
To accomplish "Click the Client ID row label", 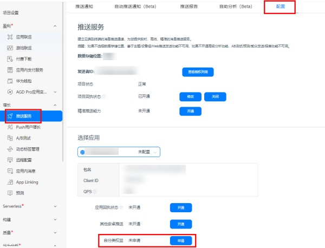I will tap(91, 181).
